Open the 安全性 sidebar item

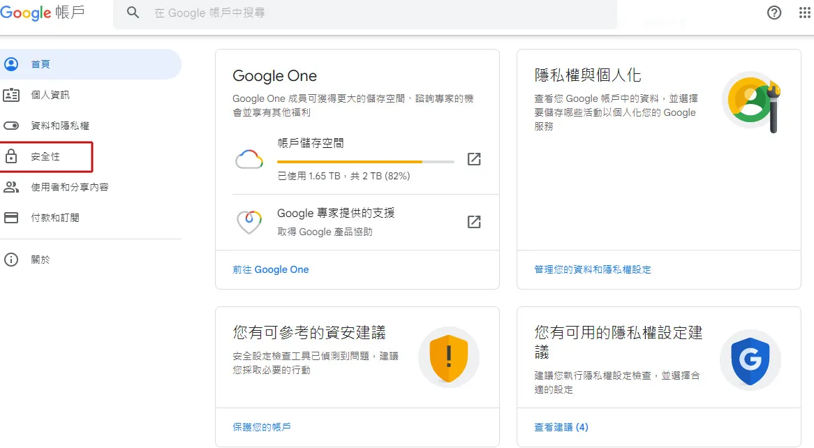45,157
